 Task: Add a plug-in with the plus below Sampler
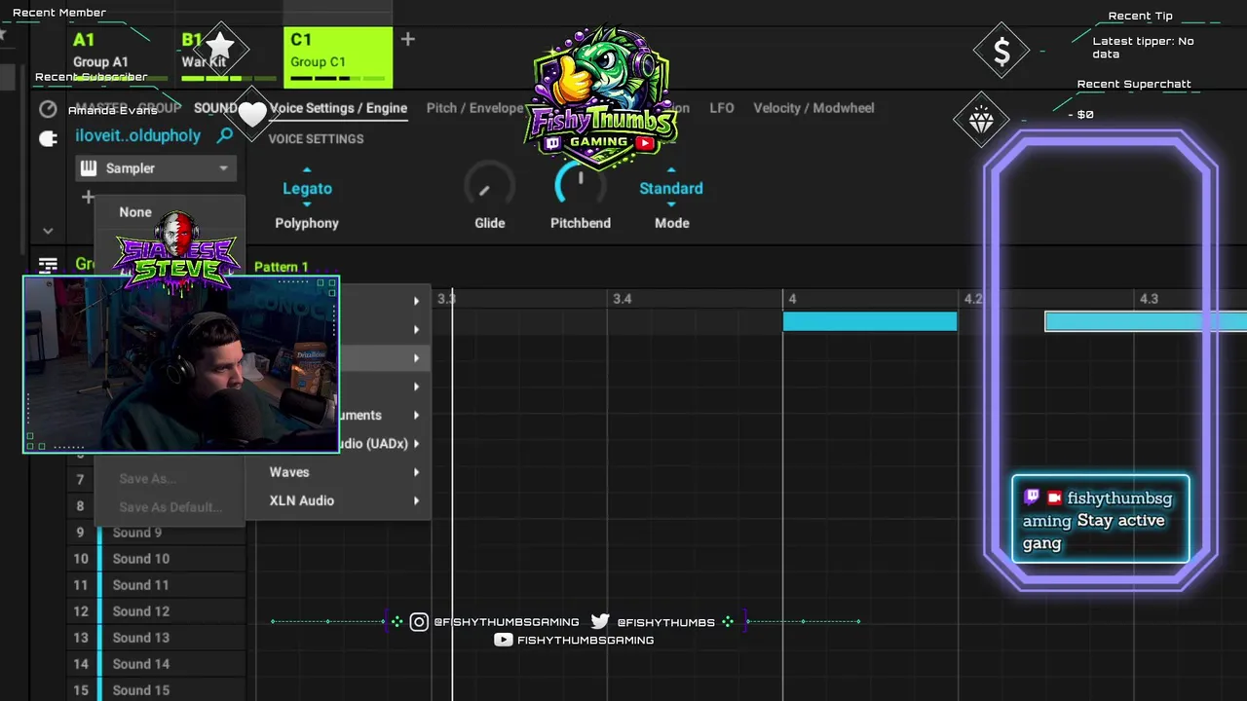88,198
